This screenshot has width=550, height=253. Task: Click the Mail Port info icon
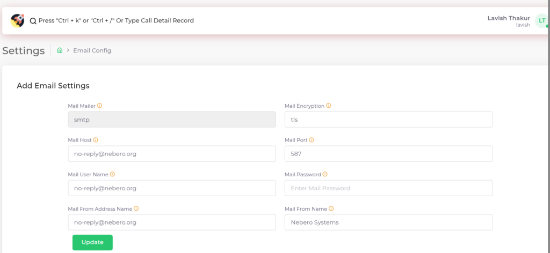tap(312, 140)
